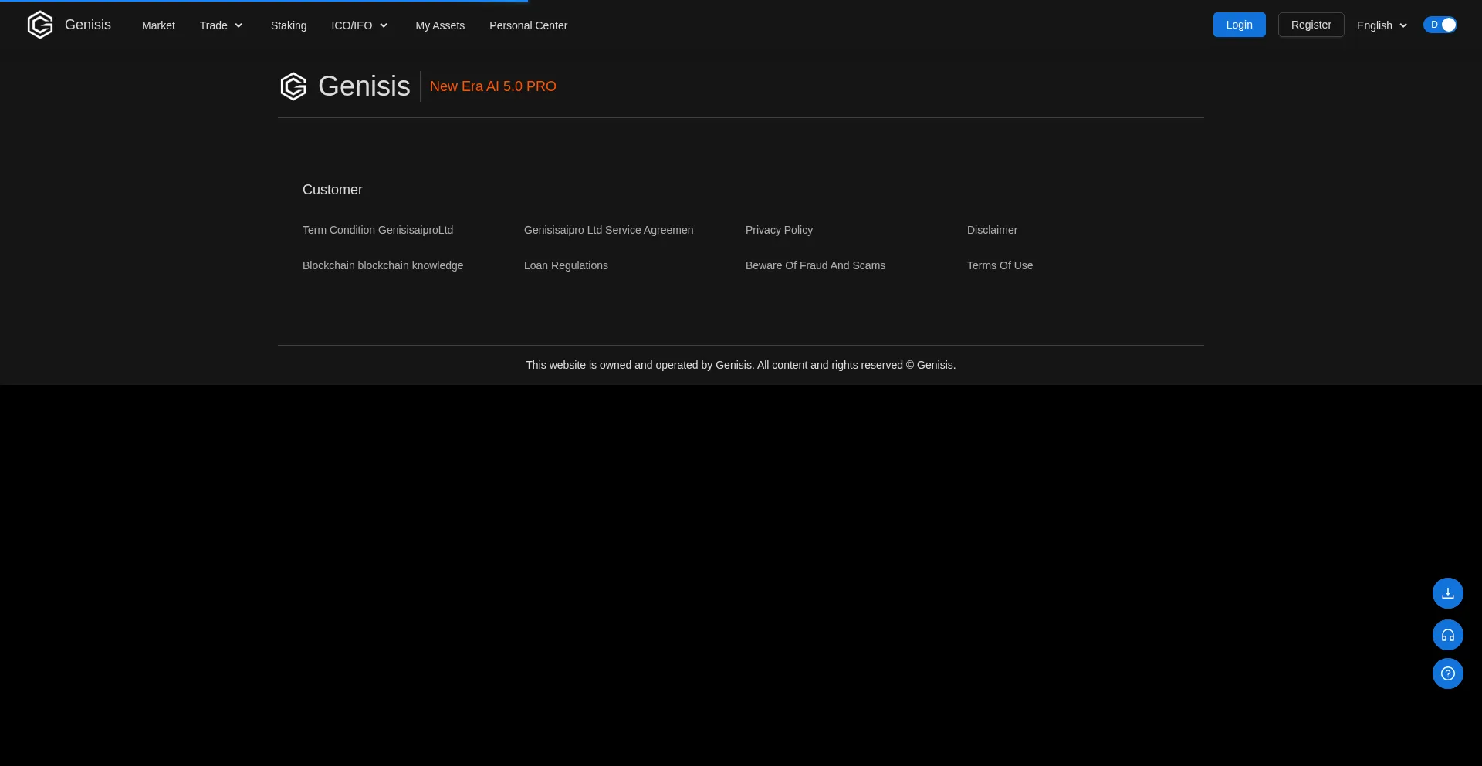Open customer support headset icon
The height and width of the screenshot is (766, 1482).
1447,635
